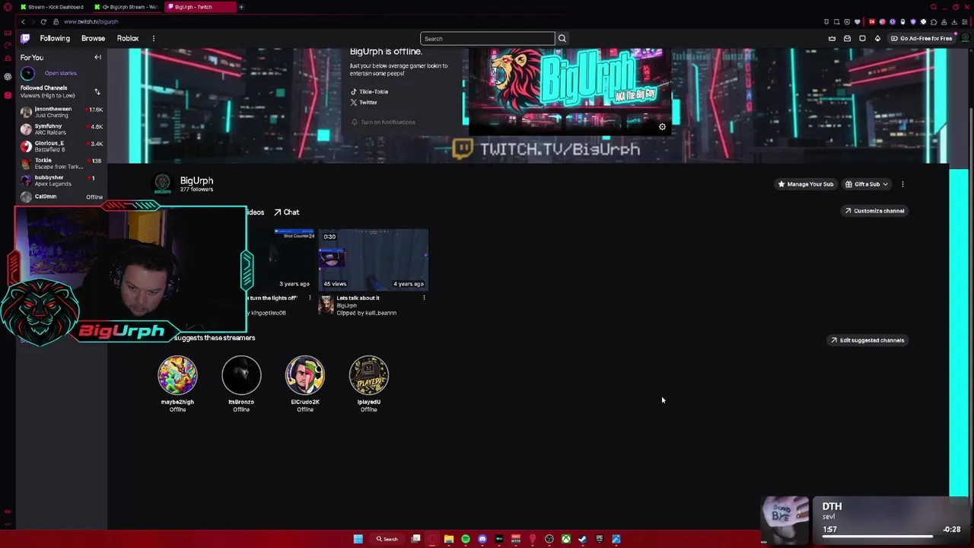Open bubbysher channel in sidebar
The height and width of the screenshot is (548, 974).
(62, 180)
